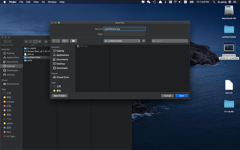Click the group folder icon in dialog toolbar
The image size is (240, 150).
tap(74, 41)
